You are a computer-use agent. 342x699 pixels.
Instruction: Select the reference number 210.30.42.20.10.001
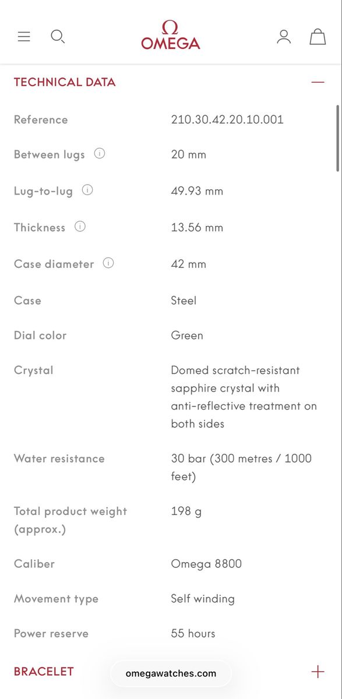[227, 119]
